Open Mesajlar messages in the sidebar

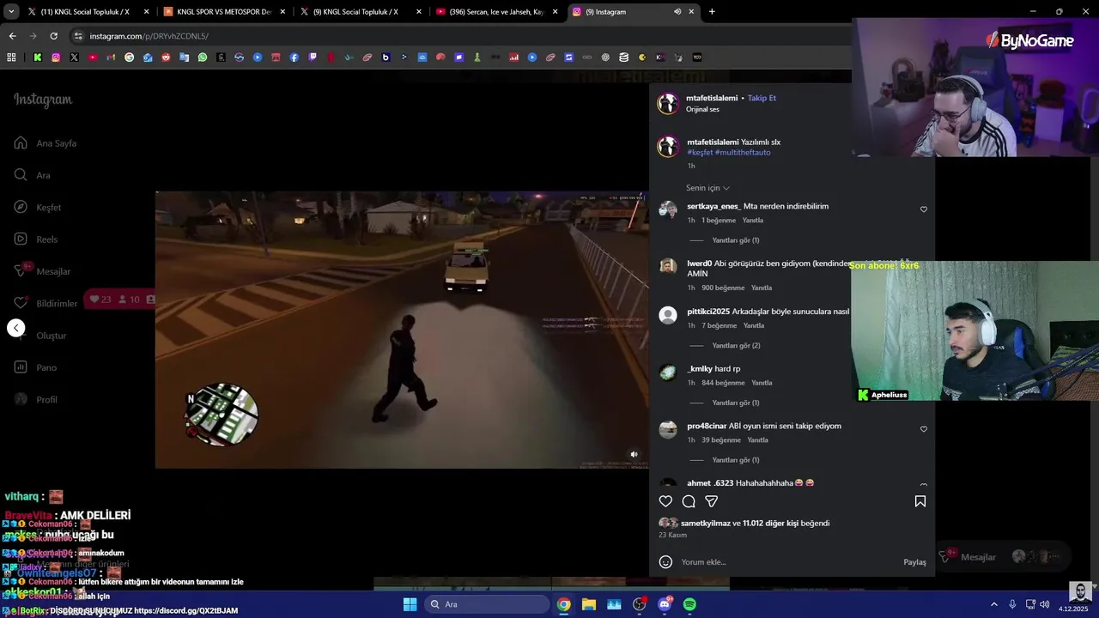[x=43, y=271]
